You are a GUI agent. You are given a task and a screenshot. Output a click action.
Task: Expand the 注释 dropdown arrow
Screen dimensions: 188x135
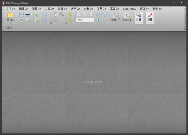click(139, 22)
